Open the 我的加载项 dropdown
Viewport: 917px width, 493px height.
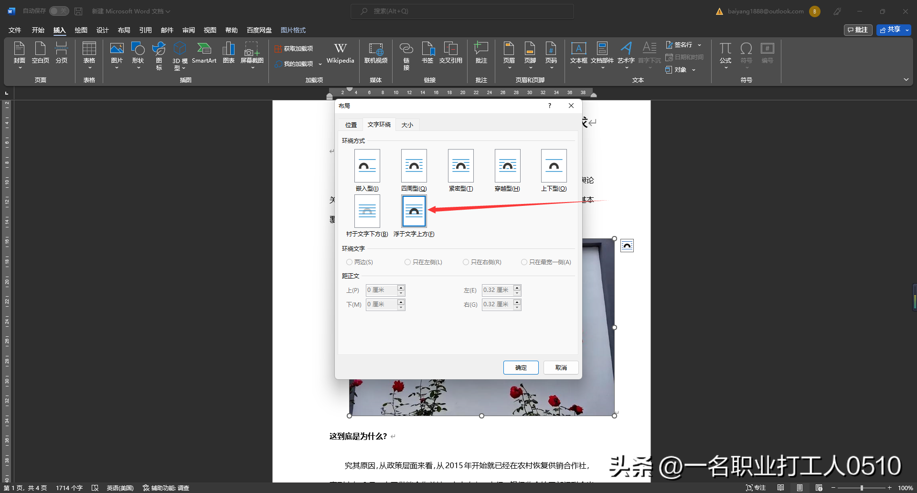tap(320, 64)
